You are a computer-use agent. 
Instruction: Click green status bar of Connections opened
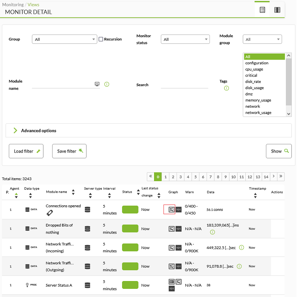(130, 209)
